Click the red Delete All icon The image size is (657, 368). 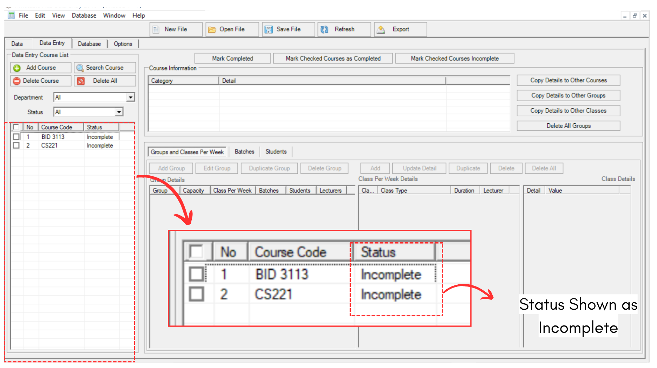(x=81, y=81)
